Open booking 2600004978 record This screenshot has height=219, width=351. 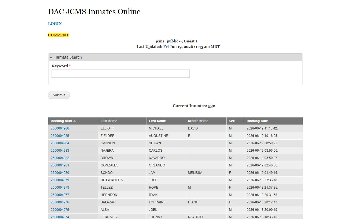coord(60,188)
